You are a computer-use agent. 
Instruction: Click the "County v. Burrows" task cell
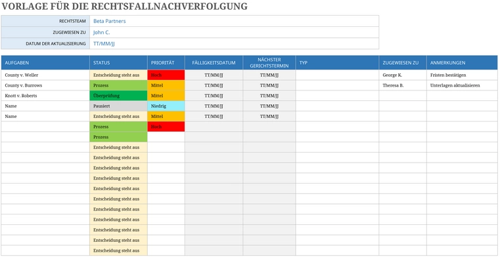(45, 85)
